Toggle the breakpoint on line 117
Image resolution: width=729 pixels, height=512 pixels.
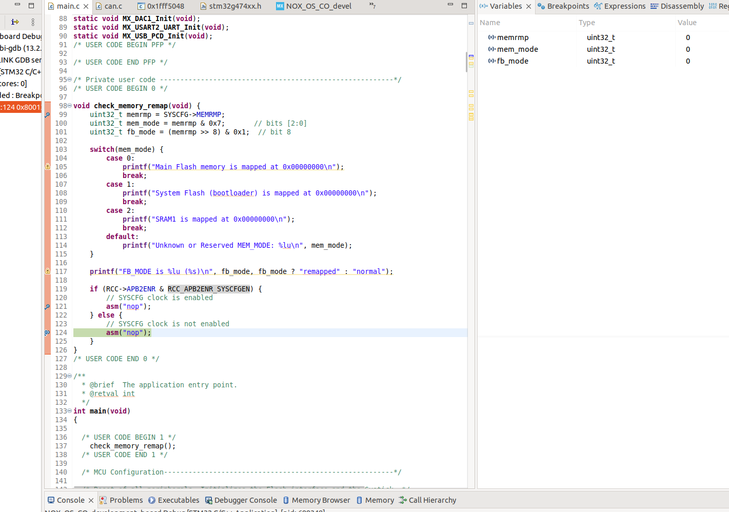[x=47, y=271]
